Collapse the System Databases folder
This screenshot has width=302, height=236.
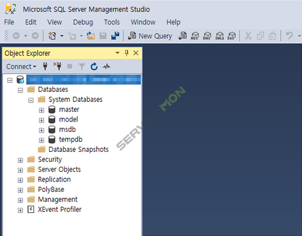pos(31,100)
